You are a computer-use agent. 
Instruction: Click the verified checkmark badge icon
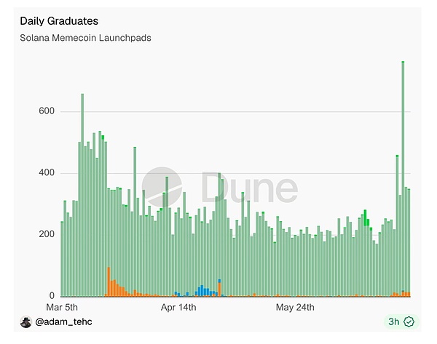[x=409, y=321]
